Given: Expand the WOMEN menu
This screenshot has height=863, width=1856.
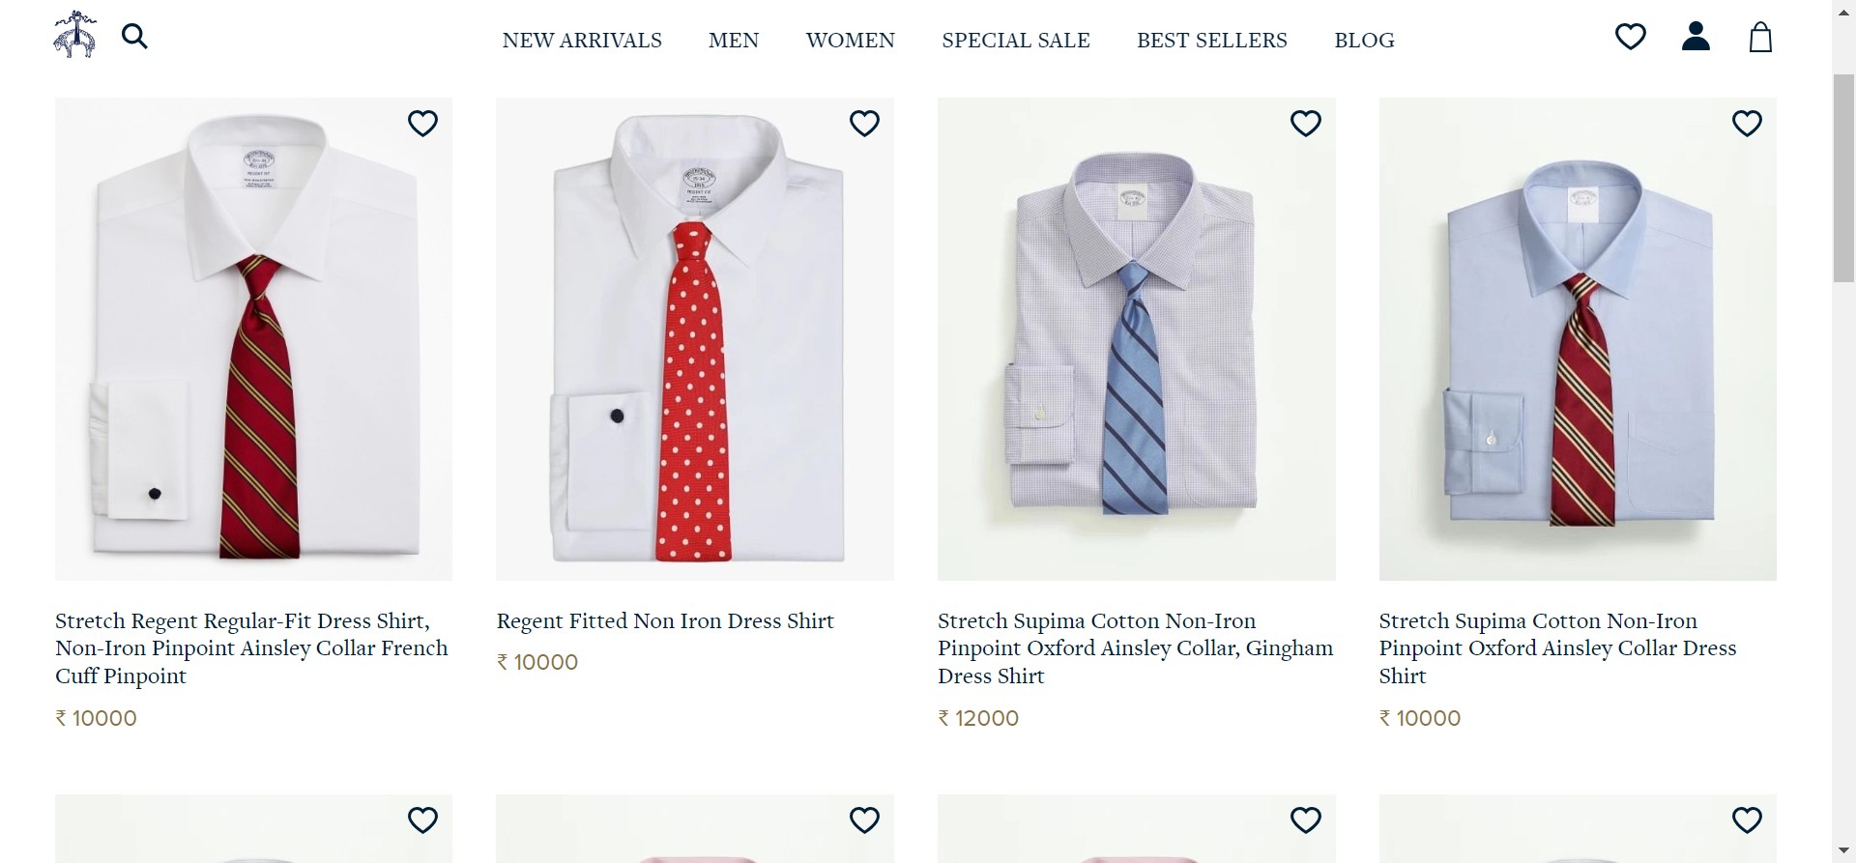Looking at the screenshot, I should point(851,41).
